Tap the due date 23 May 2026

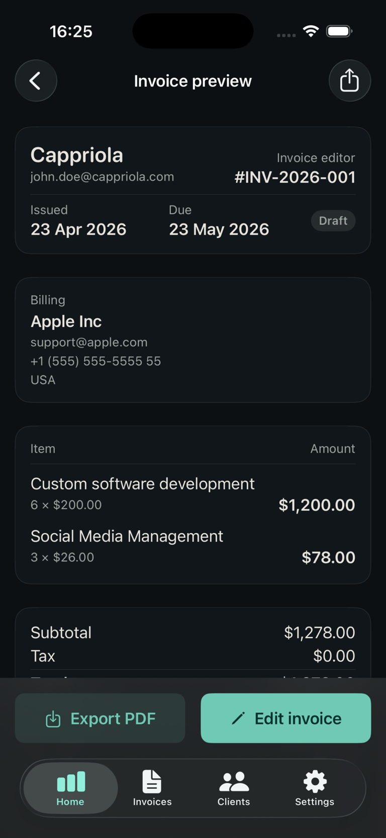[219, 230]
